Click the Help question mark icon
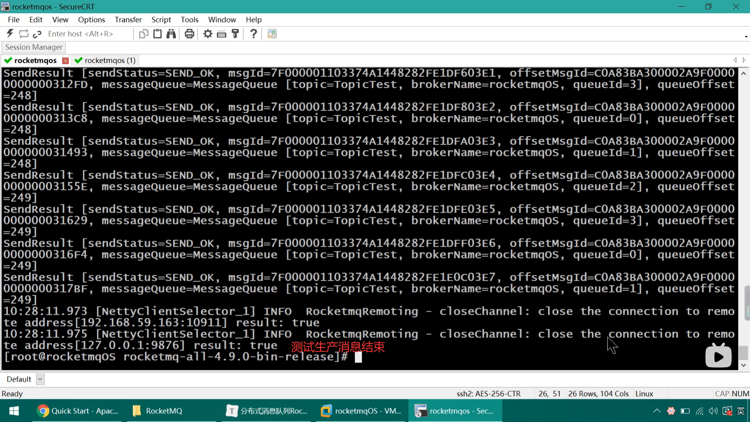Screen dimensions: 750x422 pos(254,34)
